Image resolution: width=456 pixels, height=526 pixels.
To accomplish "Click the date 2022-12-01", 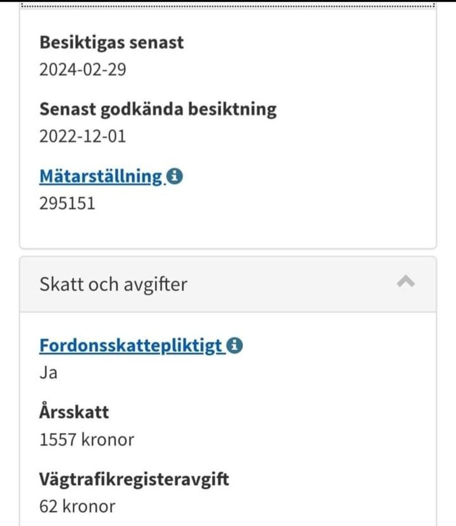I will pos(83,136).
